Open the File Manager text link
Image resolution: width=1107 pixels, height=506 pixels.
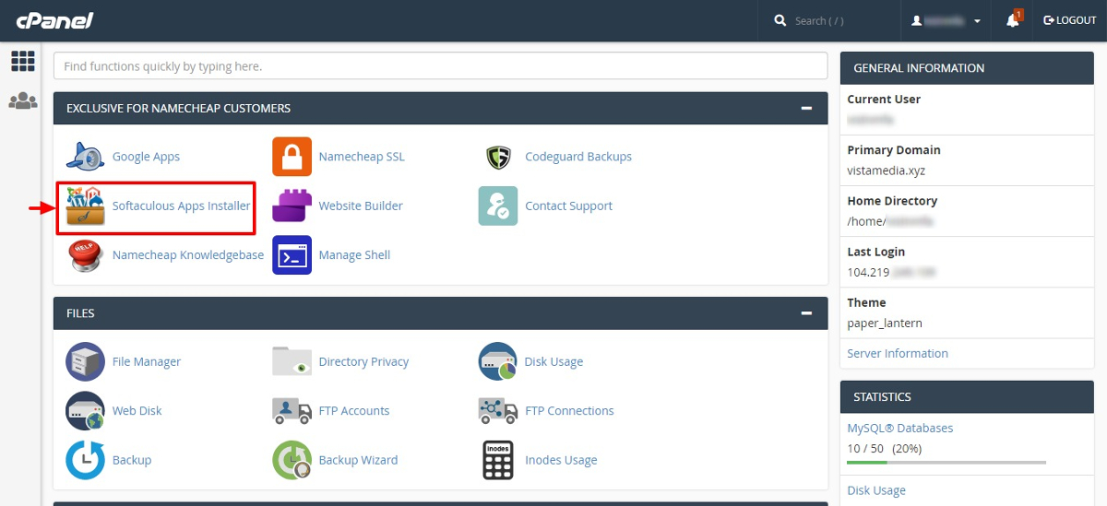[147, 361]
